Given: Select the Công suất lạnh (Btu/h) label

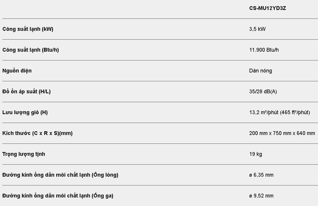Looking at the screenshot, I should pos(30,50).
